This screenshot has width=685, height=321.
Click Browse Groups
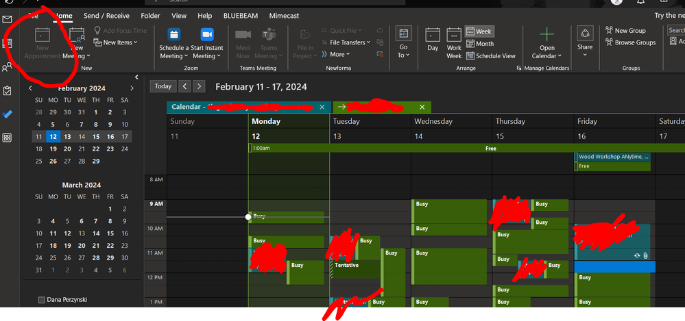[x=630, y=42]
